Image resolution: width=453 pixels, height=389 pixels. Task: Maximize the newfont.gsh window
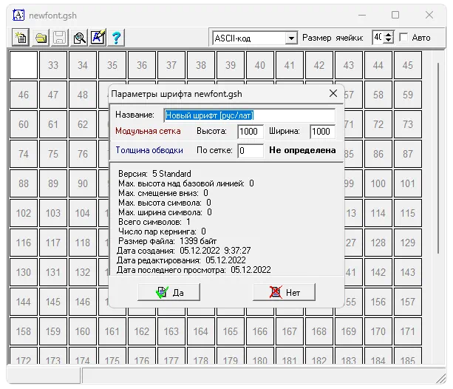click(395, 15)
